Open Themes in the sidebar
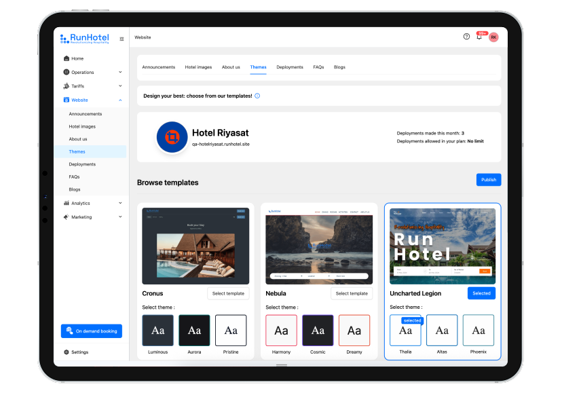This screenshot has height=395, width=562. [x=90, y=151]
